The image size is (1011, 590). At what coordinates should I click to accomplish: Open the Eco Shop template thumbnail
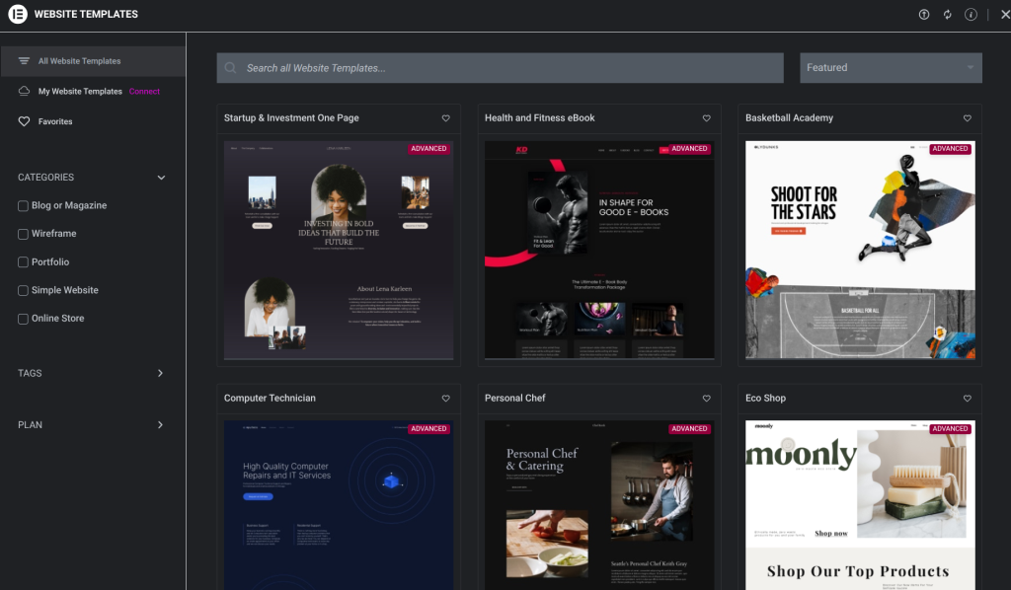[x=860, y=505]
